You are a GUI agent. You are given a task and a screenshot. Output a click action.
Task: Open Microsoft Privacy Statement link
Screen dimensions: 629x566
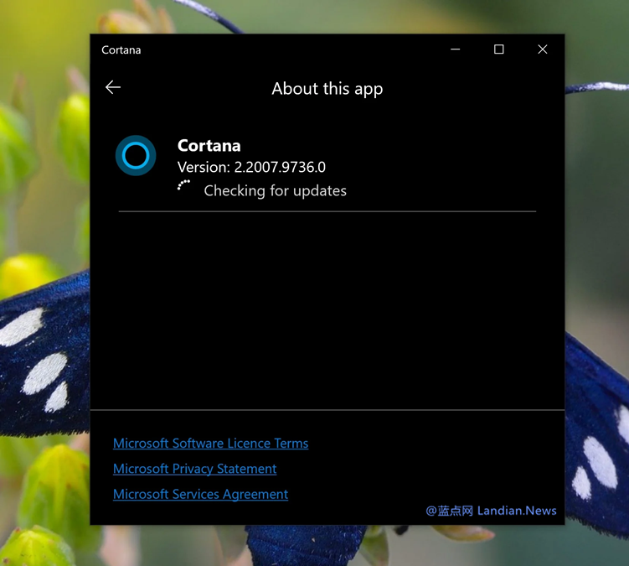(x=194, y=469)
